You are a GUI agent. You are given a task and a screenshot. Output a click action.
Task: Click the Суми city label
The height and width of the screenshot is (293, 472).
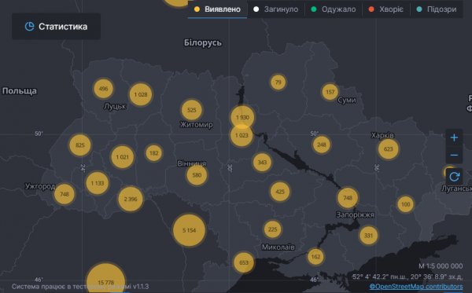[x=347, y=100]
